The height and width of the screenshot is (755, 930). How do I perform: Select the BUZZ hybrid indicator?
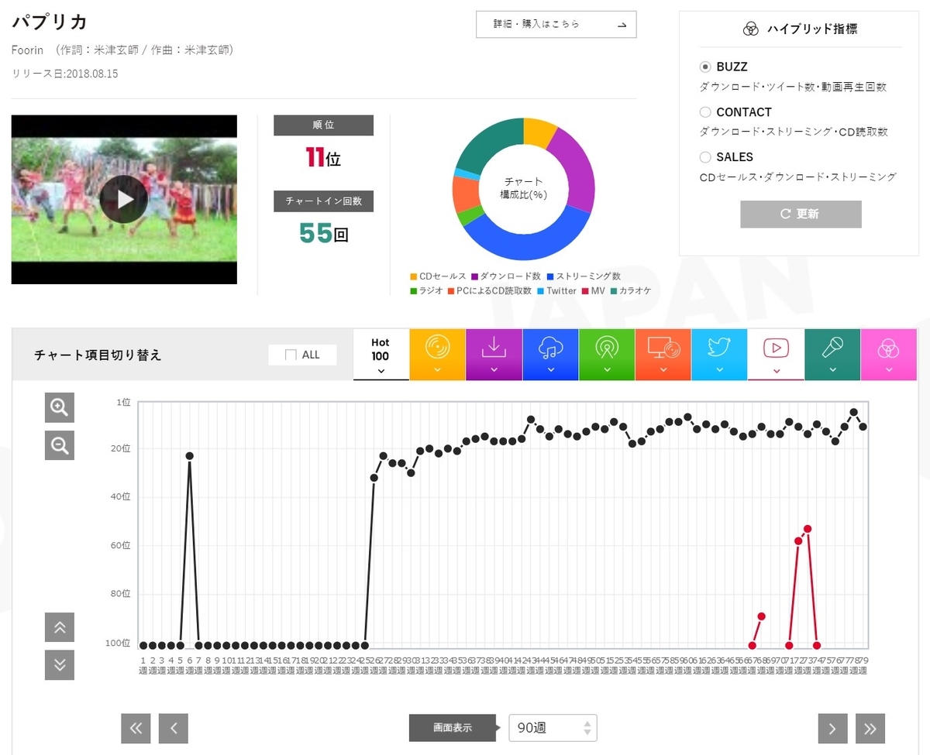click(x=705, y=67)
